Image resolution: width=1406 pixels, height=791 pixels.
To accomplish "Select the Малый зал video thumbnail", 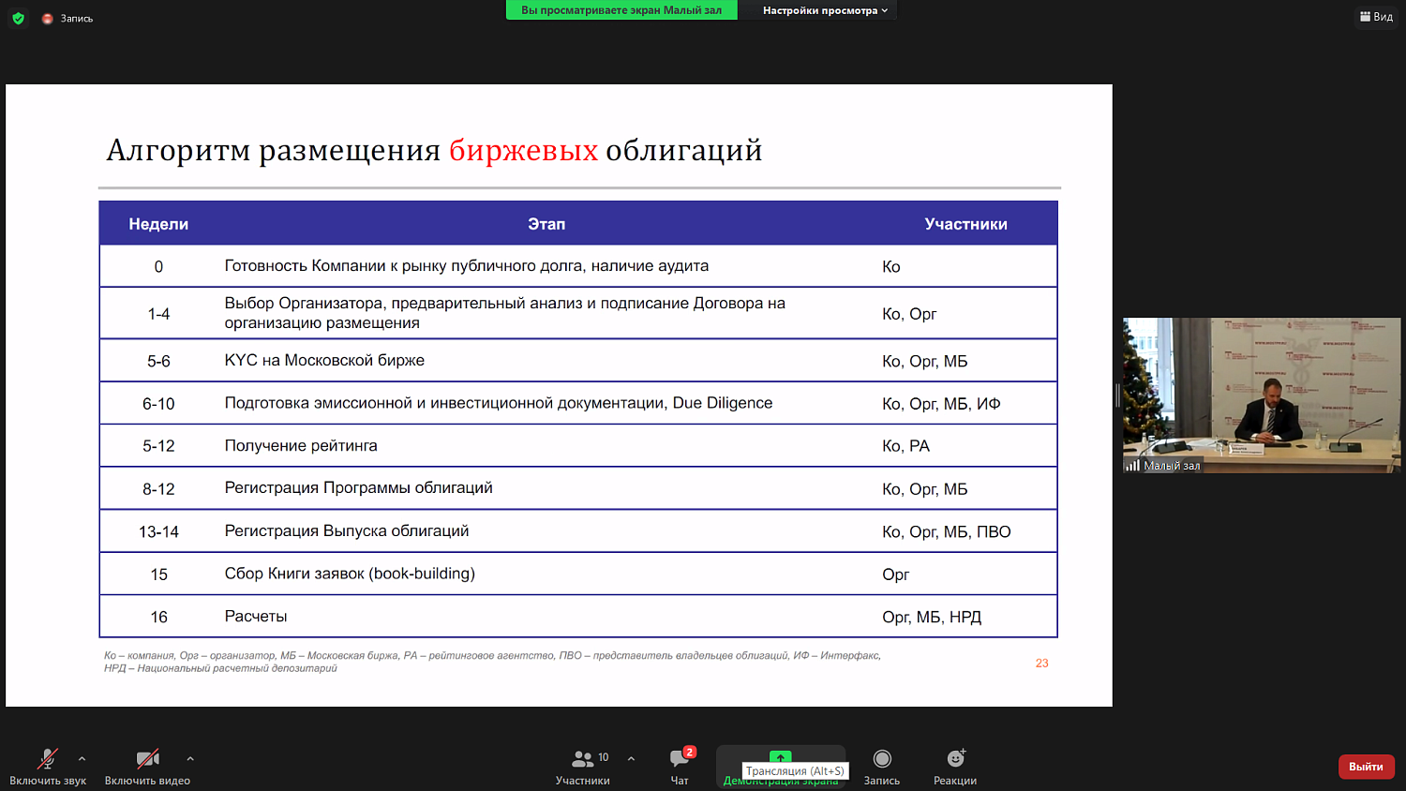I will [x=1262, y=395].
